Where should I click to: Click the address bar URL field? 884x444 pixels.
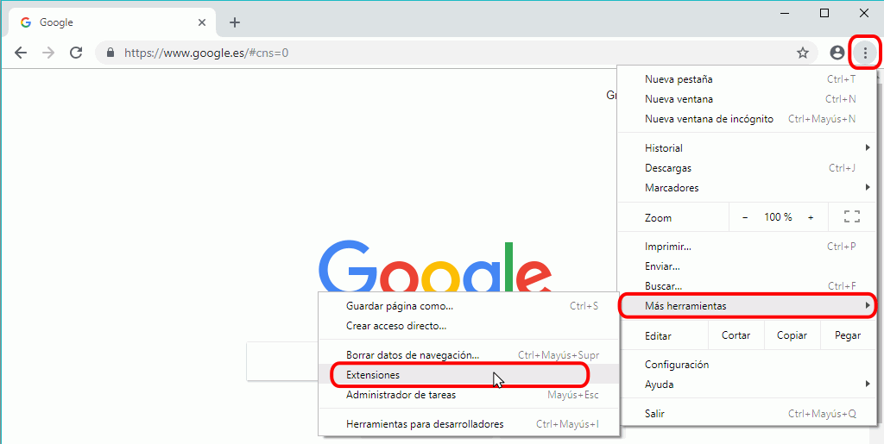432,53
